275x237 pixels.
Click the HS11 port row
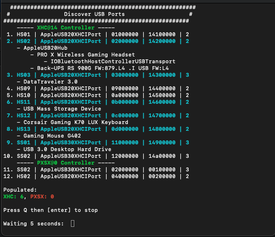98,102
